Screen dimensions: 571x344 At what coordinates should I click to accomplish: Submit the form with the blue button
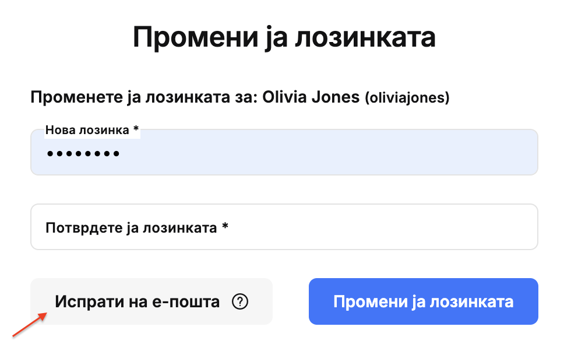click(x=424, y=301)
